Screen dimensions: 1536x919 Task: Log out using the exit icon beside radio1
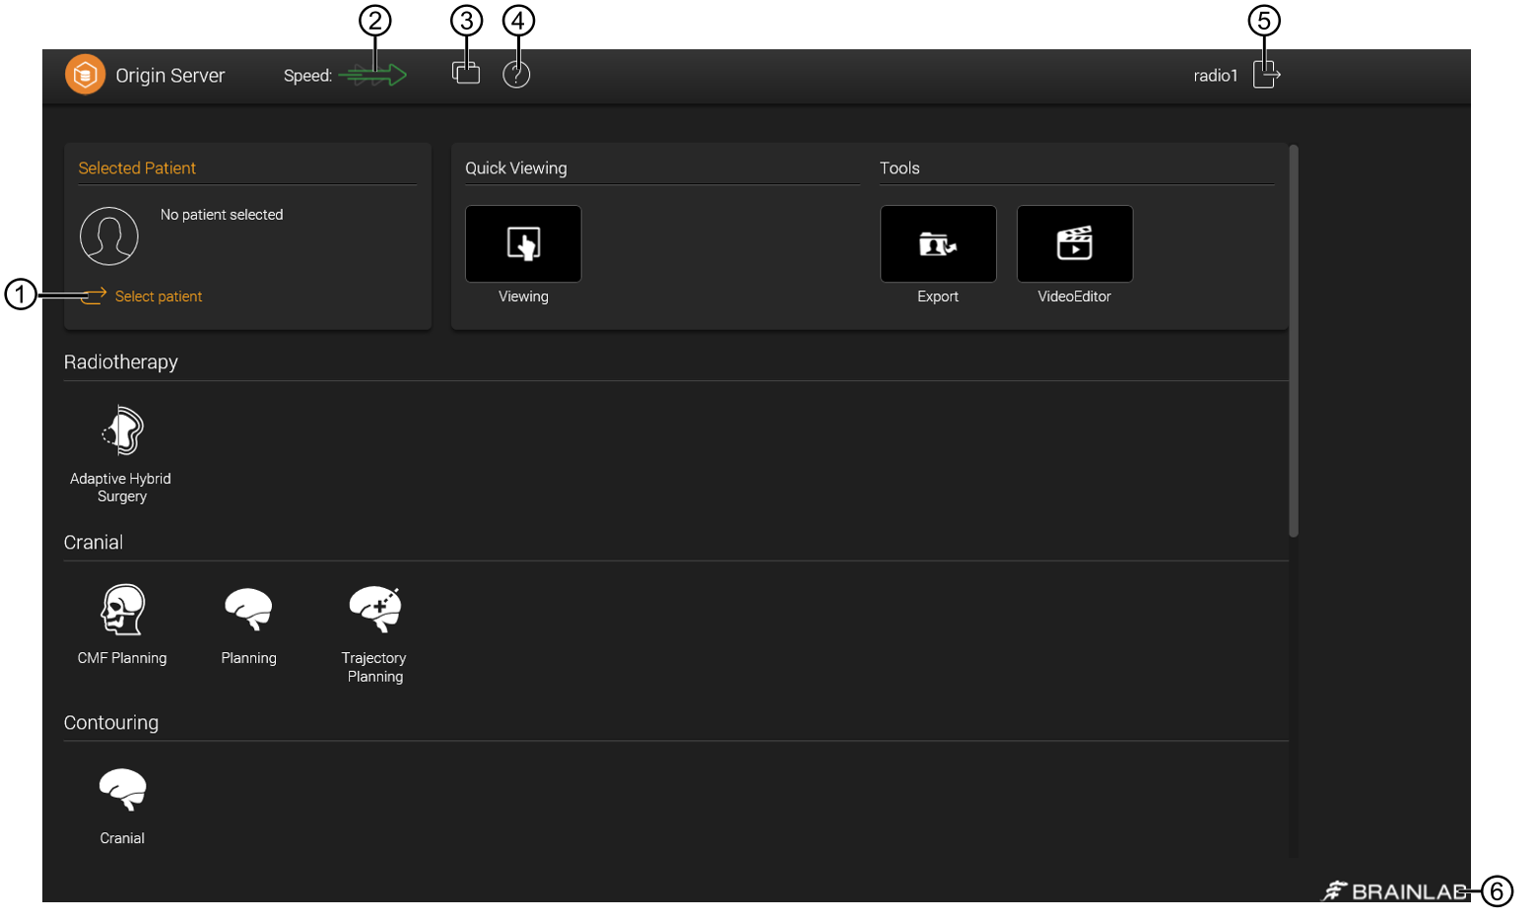tap(1267, 75)
